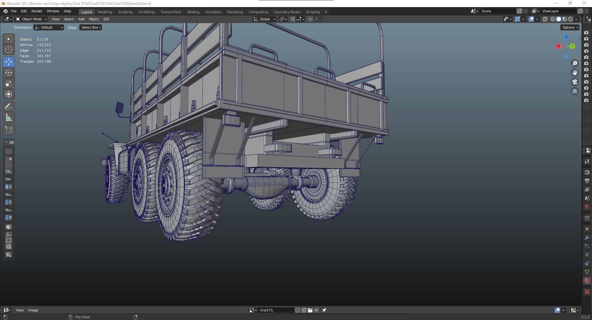
Task: Open the Orientation Default dropdown
Action: (x=49, y=27)
